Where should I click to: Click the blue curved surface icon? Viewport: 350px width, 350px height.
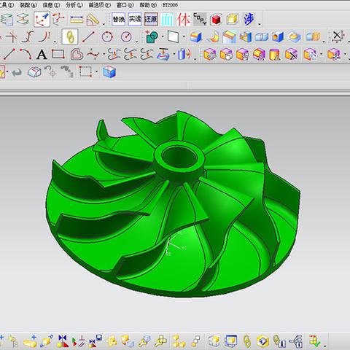click(x=163, y=54)
